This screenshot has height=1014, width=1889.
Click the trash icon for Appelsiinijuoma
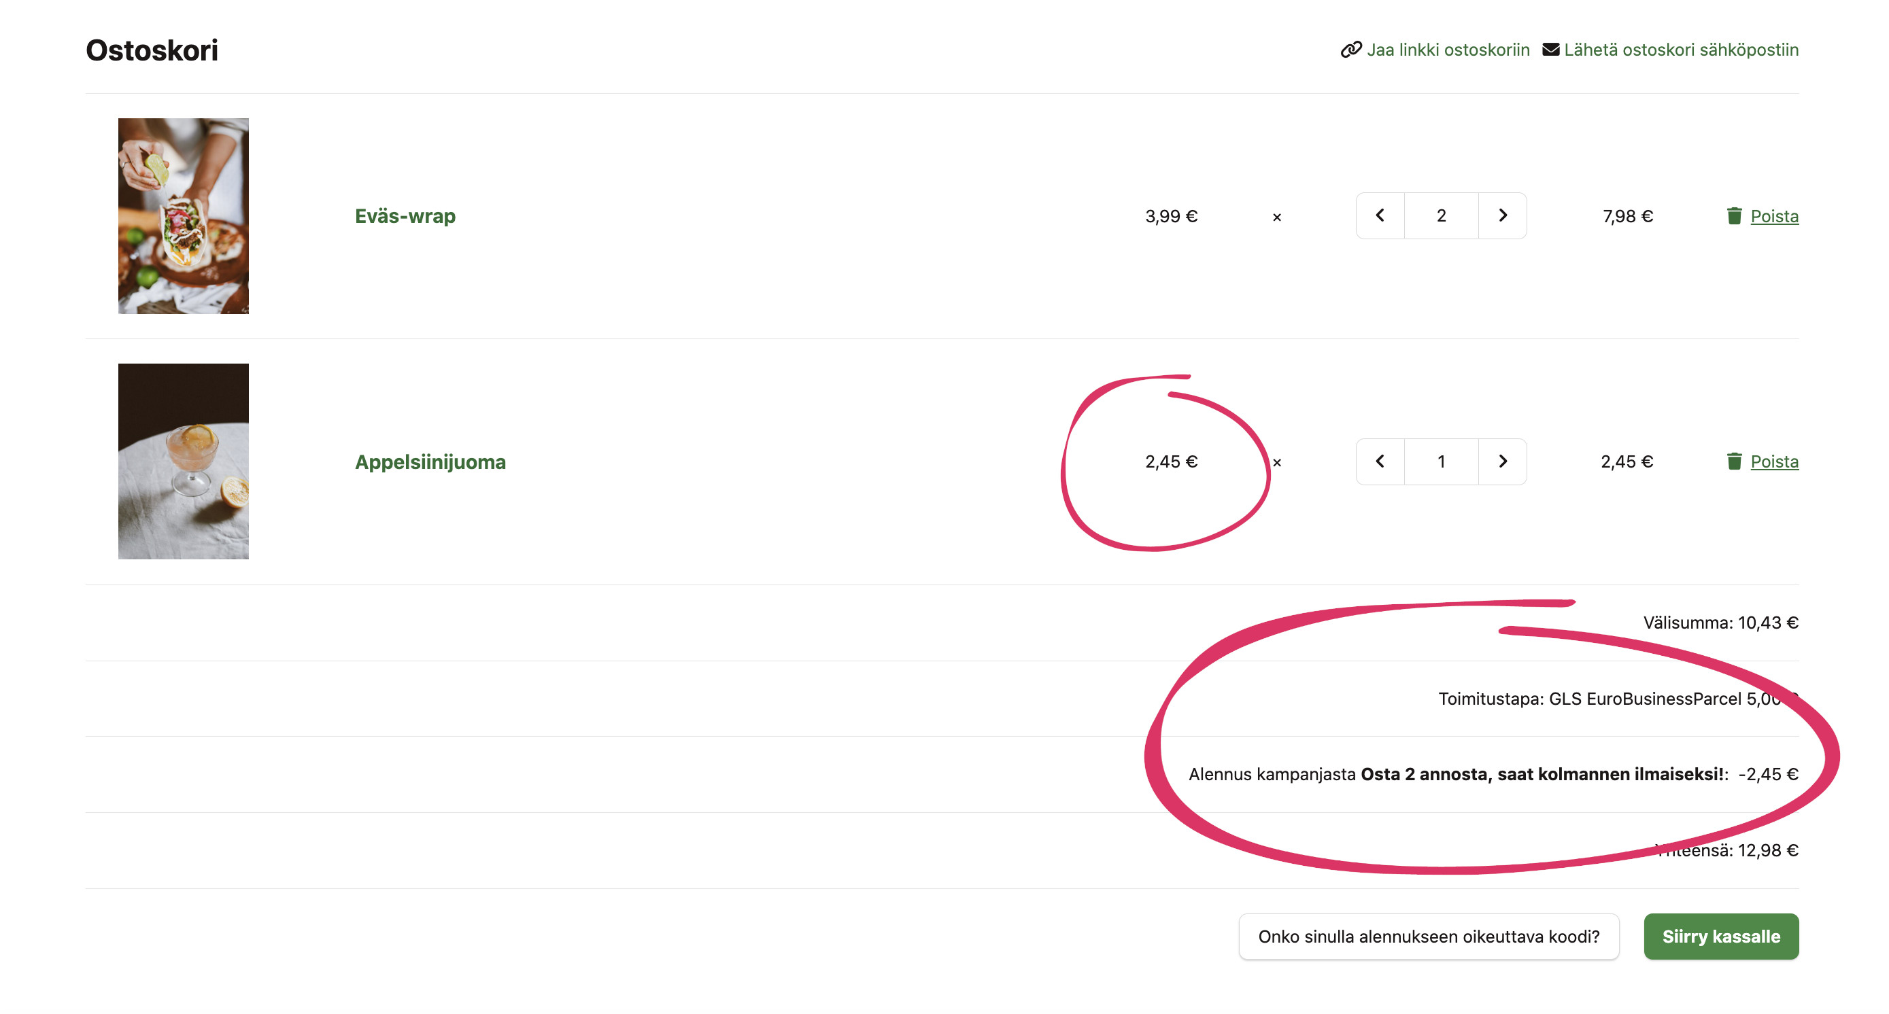[x=1733, y=461]
